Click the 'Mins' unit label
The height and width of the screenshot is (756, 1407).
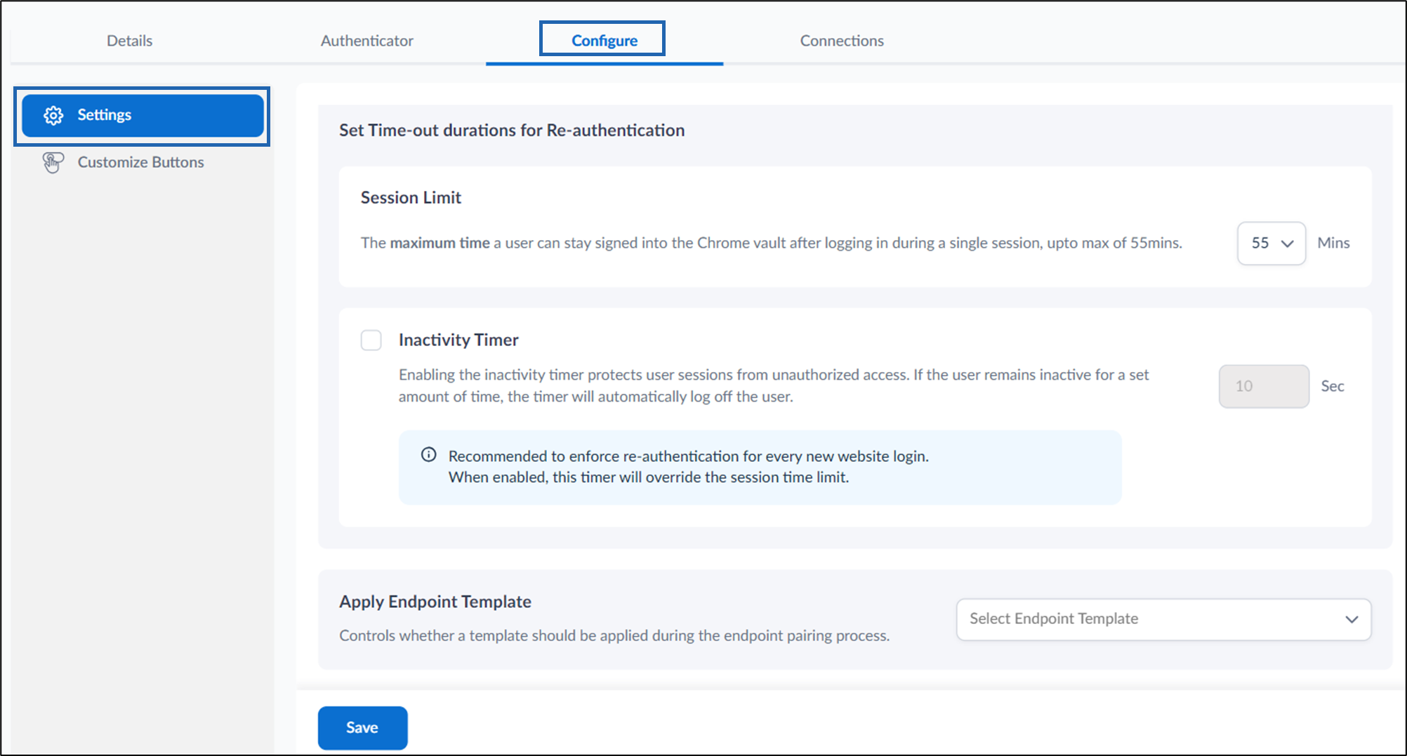[1333, 243]
